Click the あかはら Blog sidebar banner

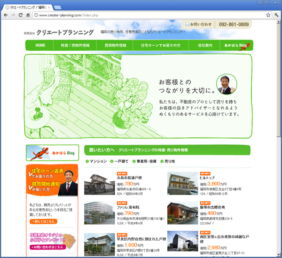click(52, 153)
